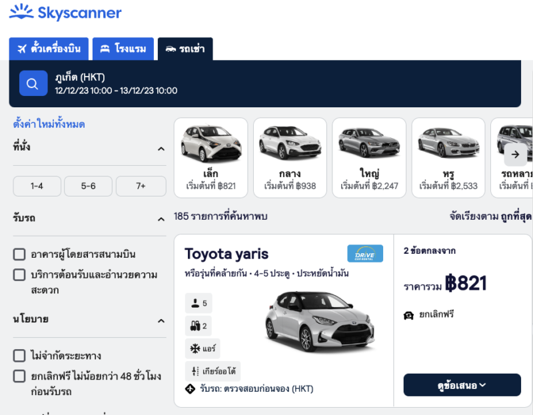The width and height of the screenshot is (533, 415).
Task: Click the rental dates 12/12/23 - 13/12/23 text
Action: coord(116,91)
